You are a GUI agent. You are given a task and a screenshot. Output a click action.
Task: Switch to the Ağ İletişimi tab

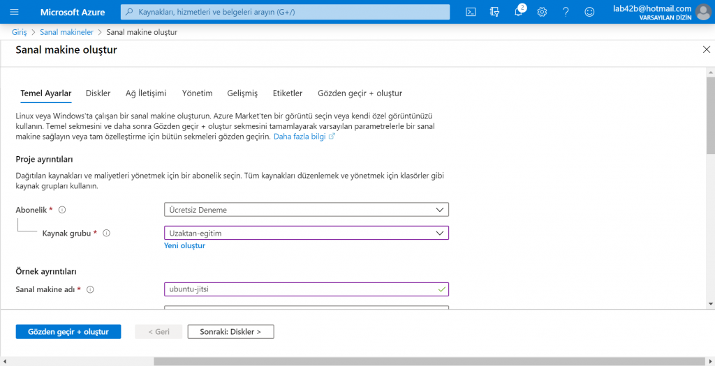point(146,93)
